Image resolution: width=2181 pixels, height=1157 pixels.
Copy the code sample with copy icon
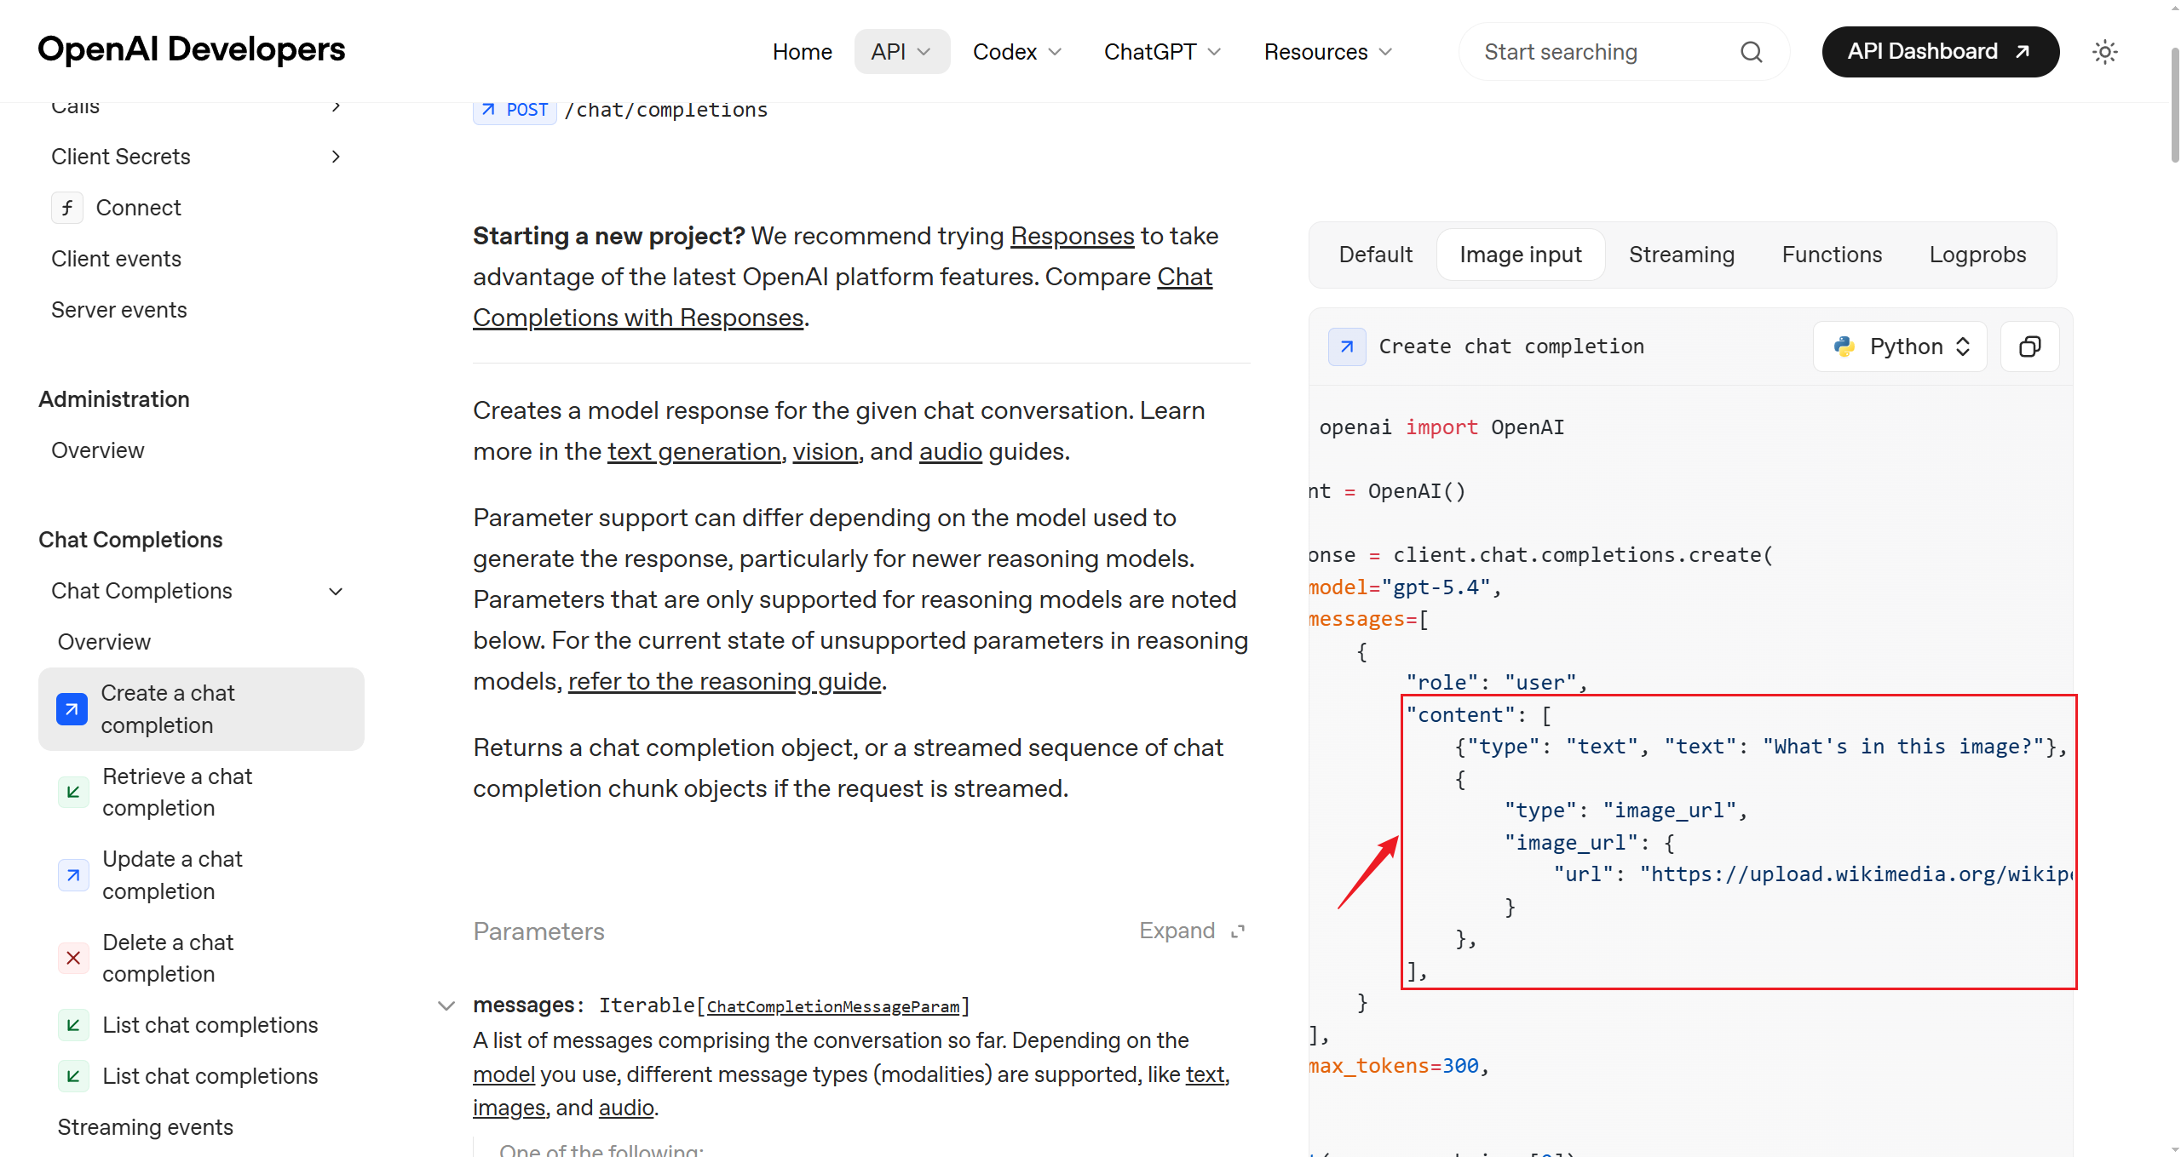pyautogui.click(x=2029, y=347)
